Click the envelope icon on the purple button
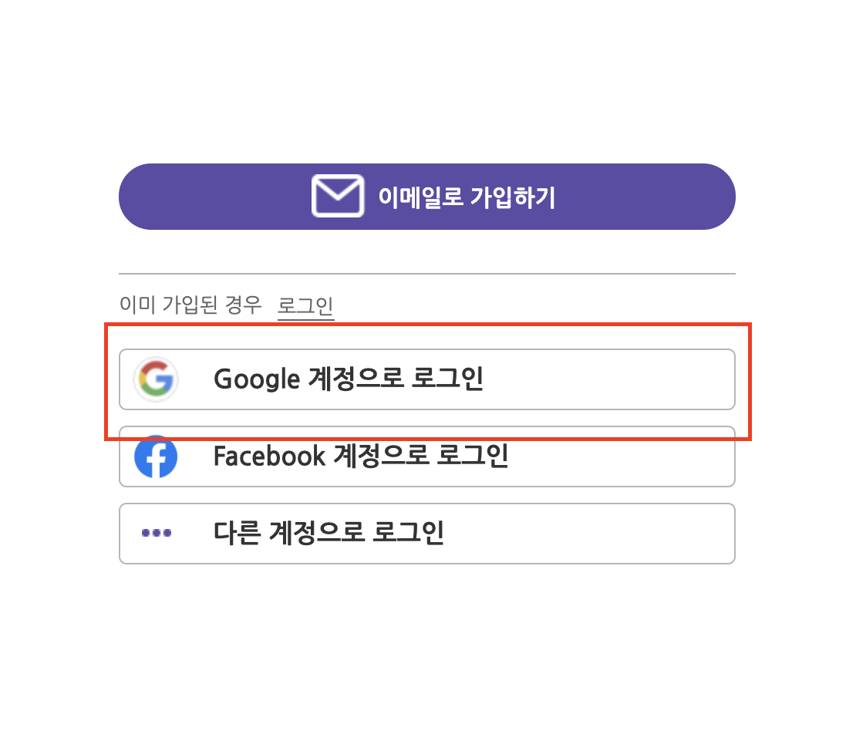Image resolution: width=856 pixels, height=731 pixels. point(338,196)
